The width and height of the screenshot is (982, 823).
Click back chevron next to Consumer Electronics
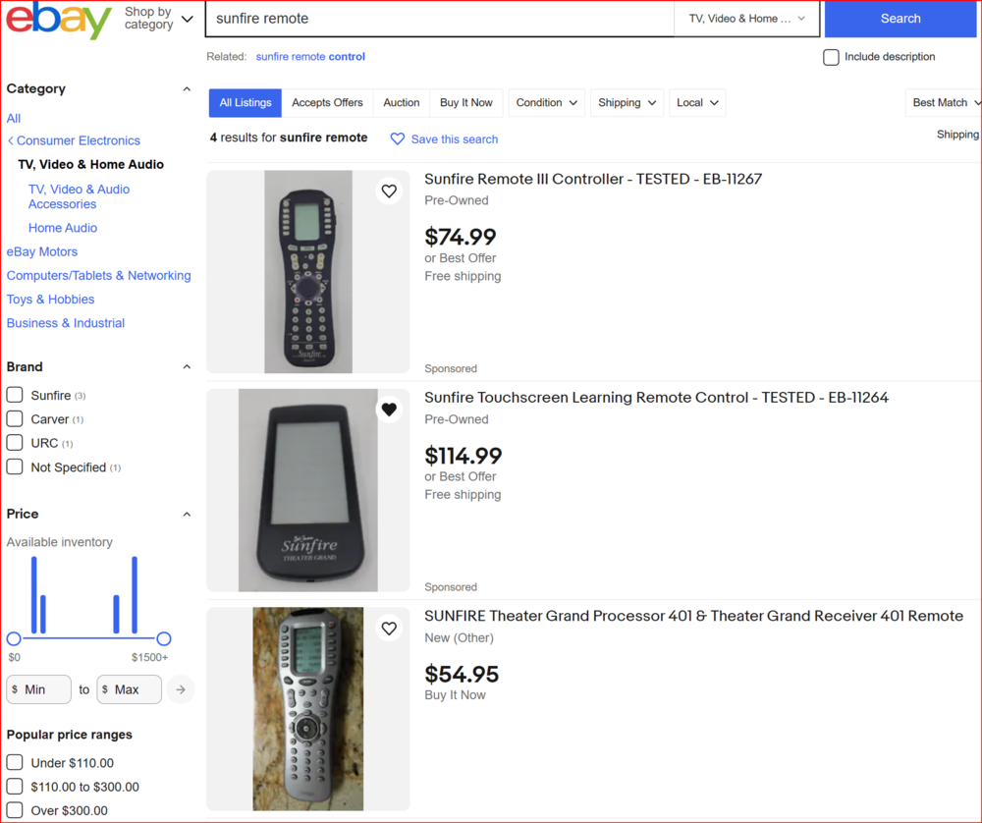coord(11,141)
